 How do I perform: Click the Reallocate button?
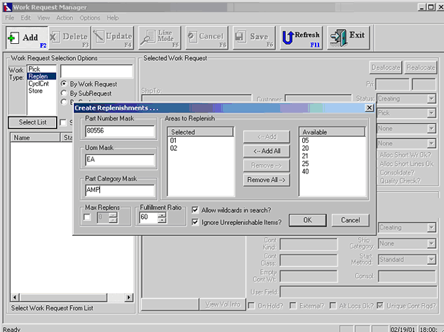(421, 67)
